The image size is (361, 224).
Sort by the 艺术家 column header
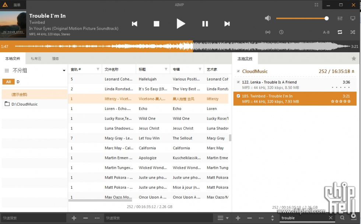point(218,69)
